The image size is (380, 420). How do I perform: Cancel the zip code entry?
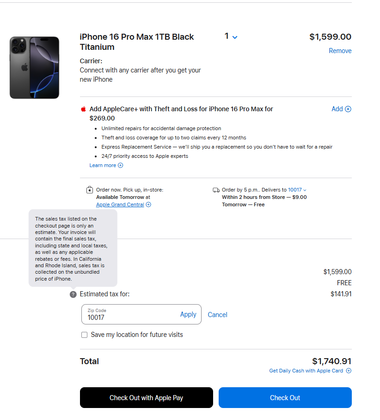(217, 315)
